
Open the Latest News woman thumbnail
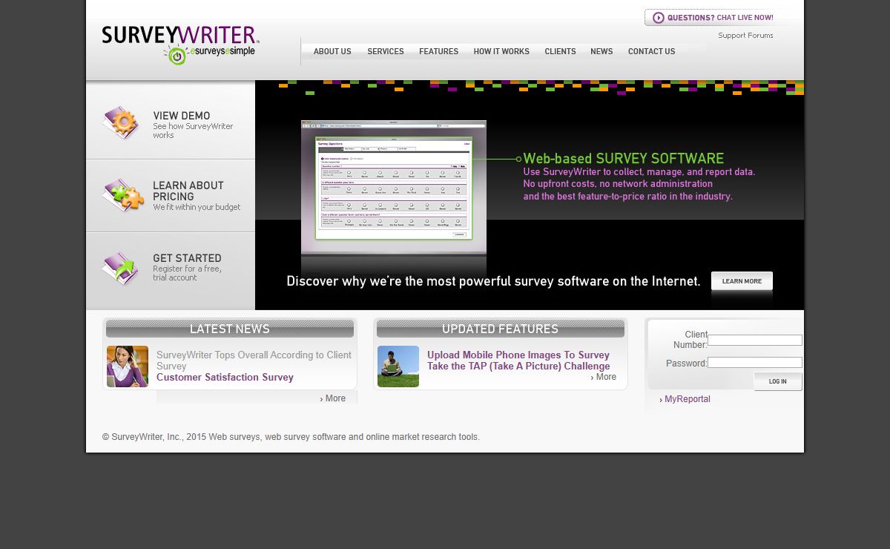point(128,366)
